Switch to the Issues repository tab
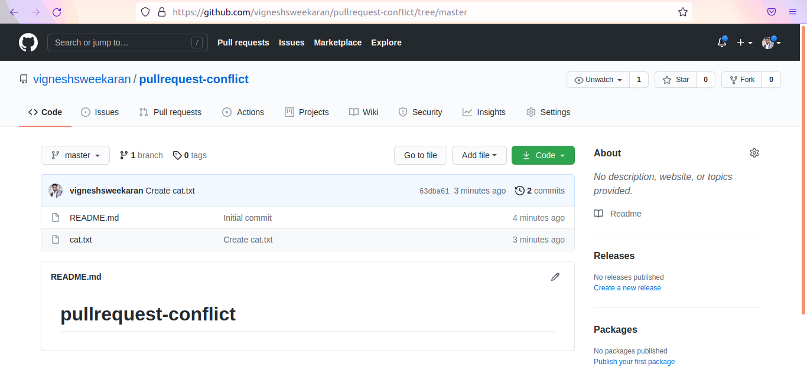Image resolution: width=807 pixels, height=383 pixels. [x=100, y=112]
